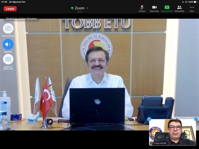Leave the Zoom meeting
Viewport: 199px width, 149px height.
pyautogui.click(x=10, y=9)
